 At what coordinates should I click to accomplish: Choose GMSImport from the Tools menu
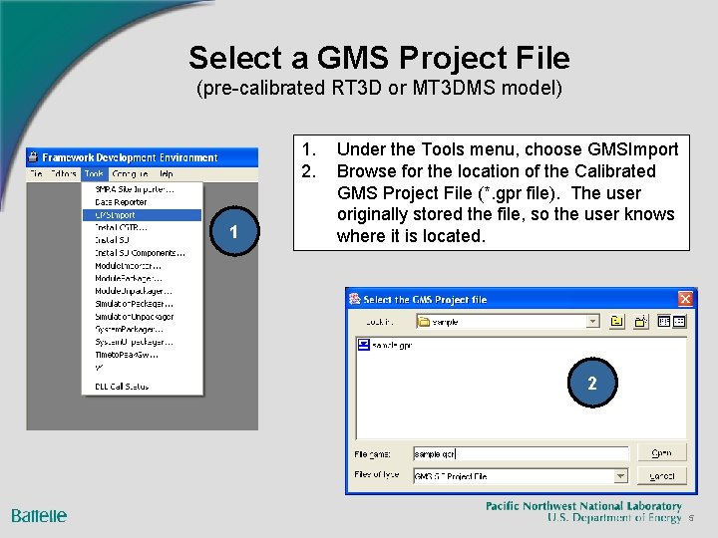(142, 215)
